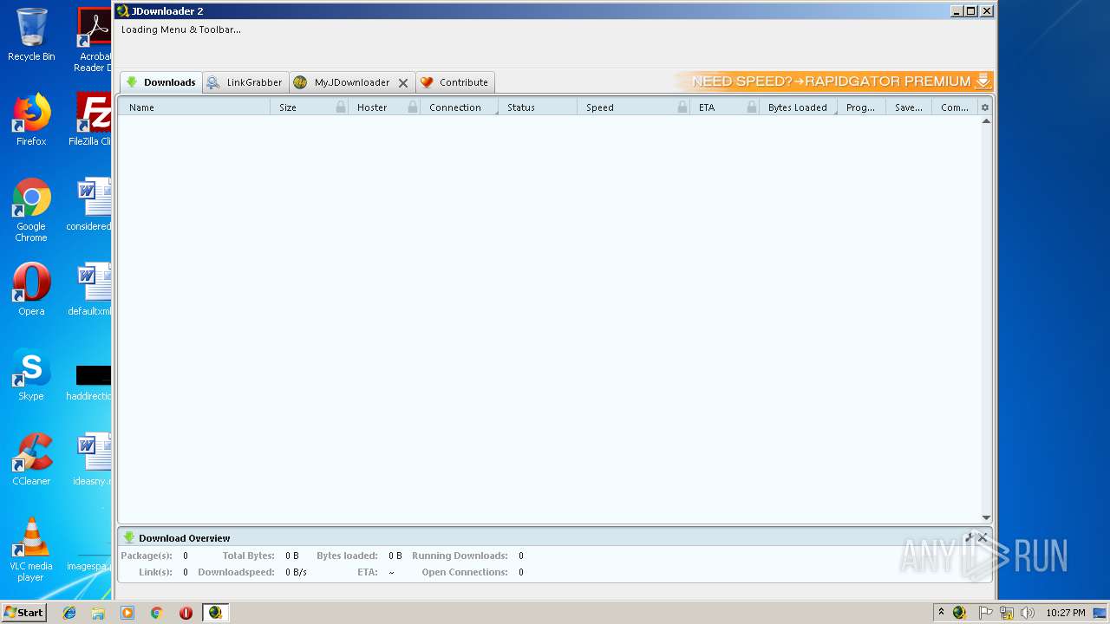Screen dimensions: 1110x624
Task: Launch CCleaner from the desktop
Action: [x=31, y=459]
